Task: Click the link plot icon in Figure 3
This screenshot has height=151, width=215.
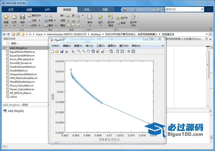Action: (x=111, y=51)
